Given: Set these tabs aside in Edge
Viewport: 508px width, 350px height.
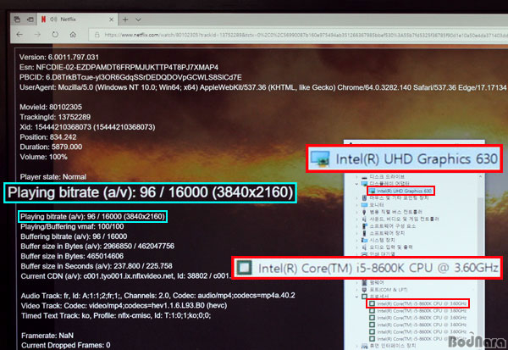Looking at the screenshot, I should [30, 19].
